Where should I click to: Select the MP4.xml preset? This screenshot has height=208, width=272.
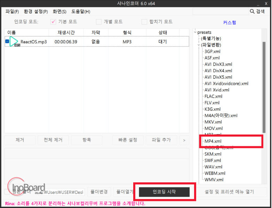[x=213, y=141]
